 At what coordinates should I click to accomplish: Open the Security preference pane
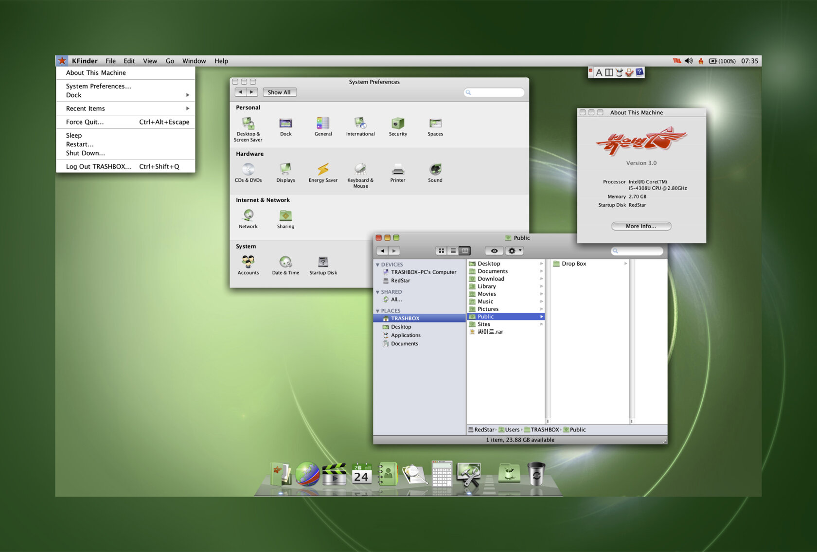[x=398, y=125]
